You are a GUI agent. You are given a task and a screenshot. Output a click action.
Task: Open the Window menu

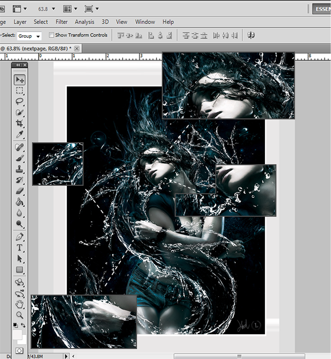145,22
